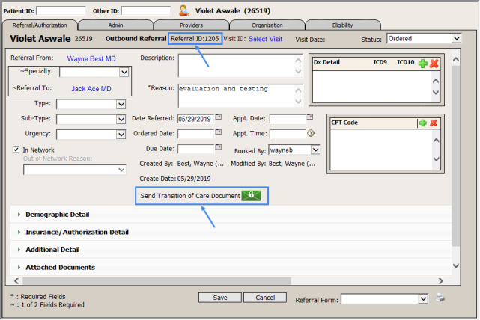The height and width of the screenshot is (320, 480).
Task: Open the Appt. Time clock picker
Action: 311,133
